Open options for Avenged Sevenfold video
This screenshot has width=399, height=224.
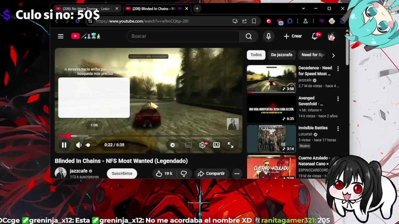pos(338,99)
